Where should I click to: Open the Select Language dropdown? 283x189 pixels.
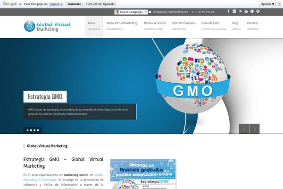click(131, 12)
